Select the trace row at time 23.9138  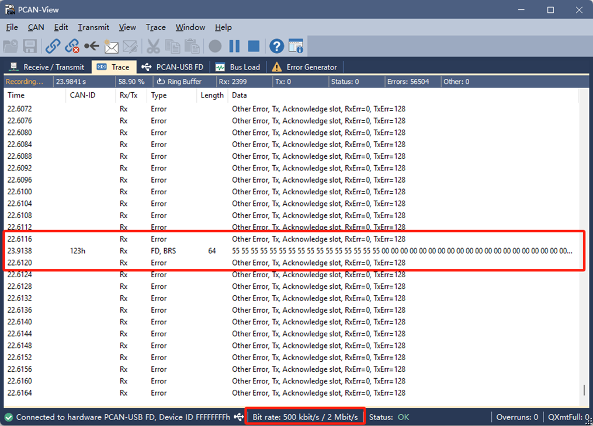pos(290,251)
